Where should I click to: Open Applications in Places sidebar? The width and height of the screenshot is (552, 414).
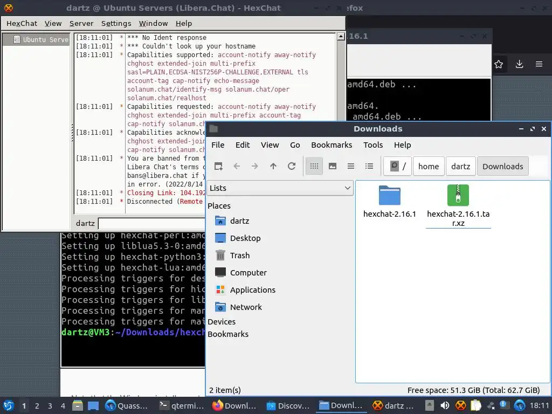(x=245, y=290)
